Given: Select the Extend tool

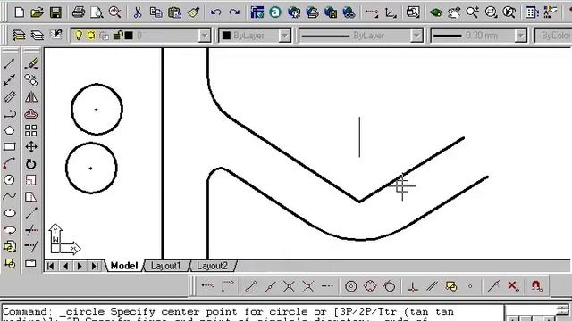Looking at the screenshot, I should pos(31,246).
